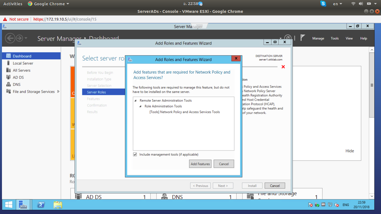Screen dimensions: 381x214
Task: Click the Server Manager vertical scrollbar
Action: click(x=372, y=85)
